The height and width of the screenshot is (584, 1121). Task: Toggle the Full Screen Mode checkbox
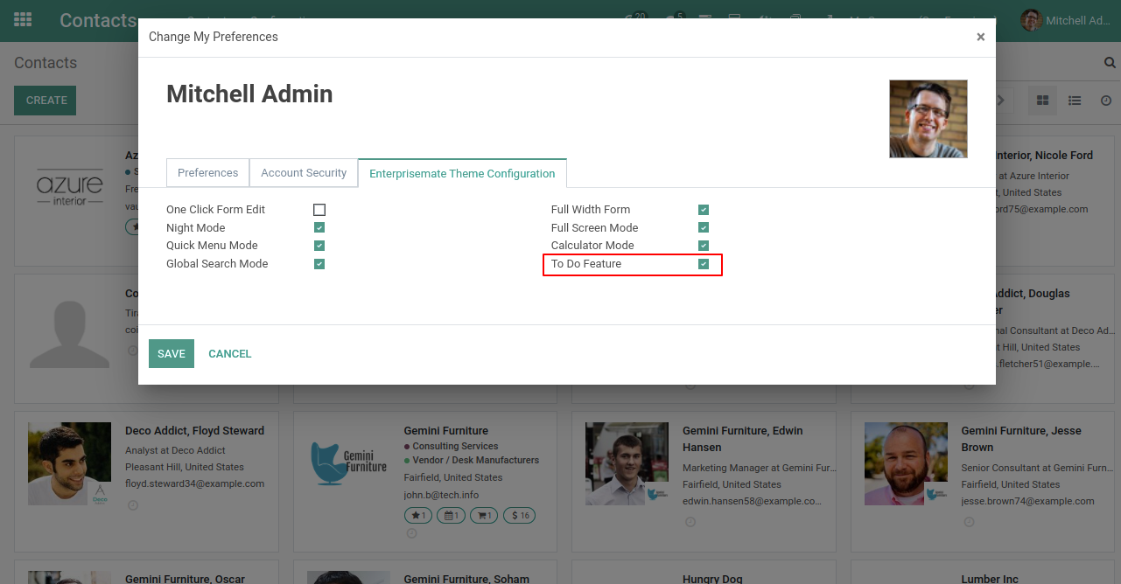click(704, 228)
